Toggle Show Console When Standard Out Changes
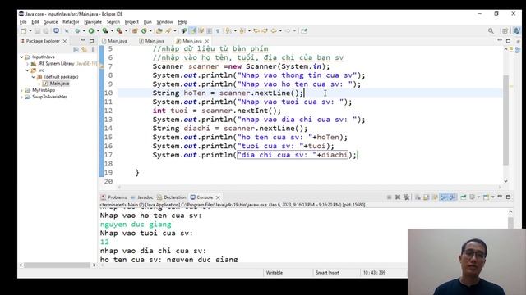Image resolution: width=526 pixels, height=295 pixels. [x=444, y=197]
